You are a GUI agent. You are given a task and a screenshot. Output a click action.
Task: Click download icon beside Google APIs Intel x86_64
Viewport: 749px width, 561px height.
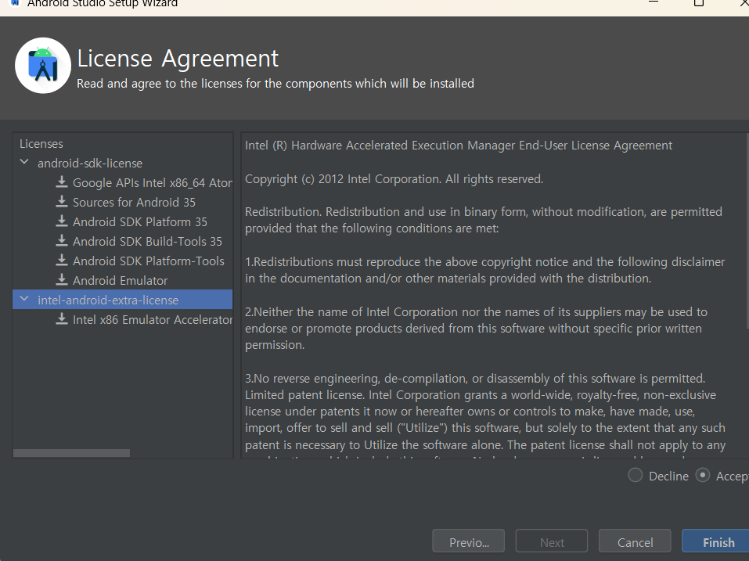[62, 182]
